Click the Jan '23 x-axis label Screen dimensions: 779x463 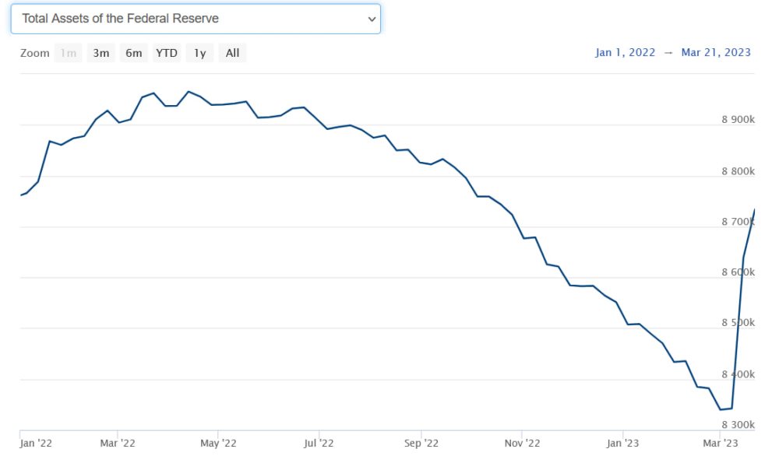(622, 443)
